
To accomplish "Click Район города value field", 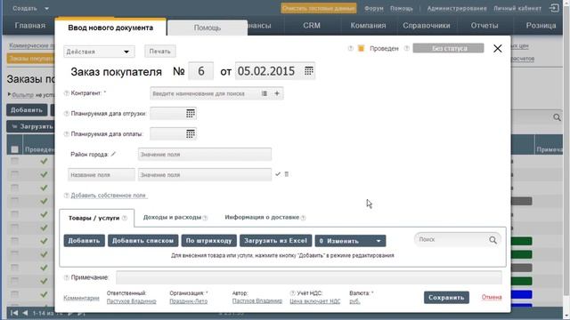I will [x=205, y=154].
